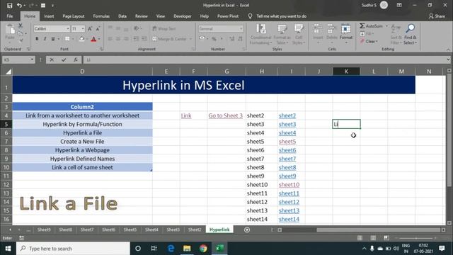This screenshot has width=453, height=255.
Task: Click the Link hyperlink in column F
Action: click(186, 115)
